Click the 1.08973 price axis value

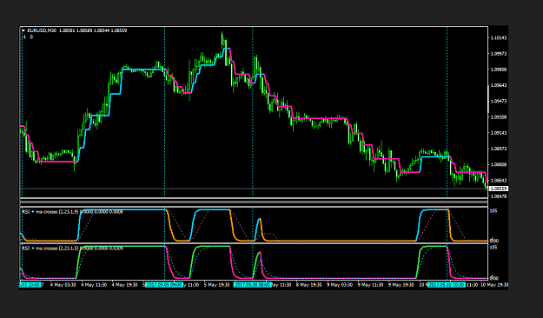click(x=499, y=149)
